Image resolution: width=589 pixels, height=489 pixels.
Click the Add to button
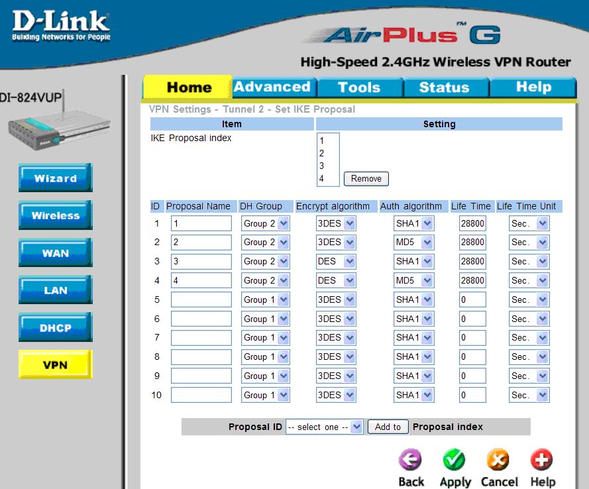(388, 427)
